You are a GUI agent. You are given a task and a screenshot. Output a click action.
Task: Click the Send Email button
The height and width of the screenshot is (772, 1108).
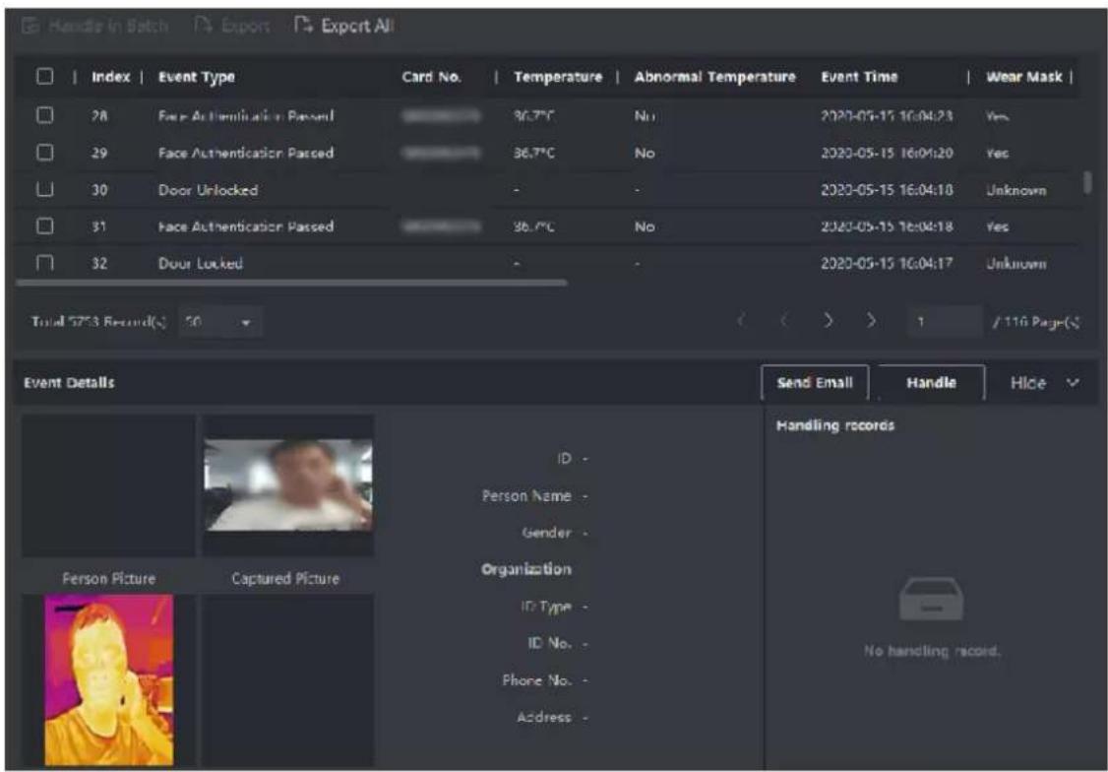point(815,382)
